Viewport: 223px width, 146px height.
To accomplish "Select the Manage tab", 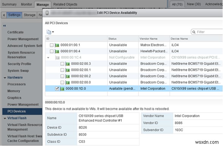I will (42, 5).
